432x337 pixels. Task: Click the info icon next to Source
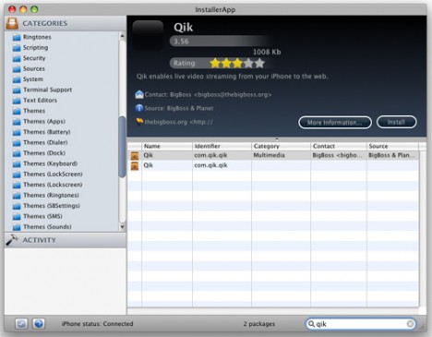pyautogui.click(x=139, y=108)
